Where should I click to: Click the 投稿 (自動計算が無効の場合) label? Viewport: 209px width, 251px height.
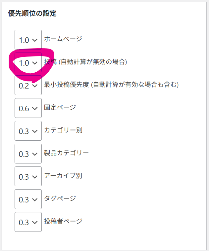pyautogui.click(x=85, y=62)
